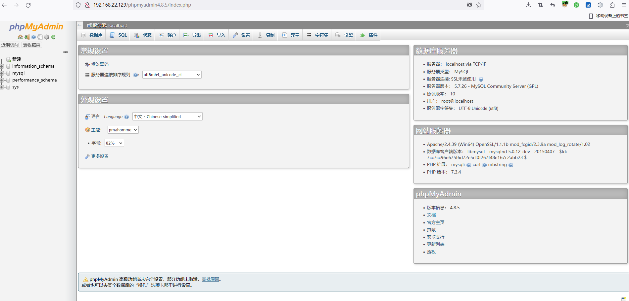Expand performance_schema database tree
Screen dimensions: 629x301
pos(2,80)
